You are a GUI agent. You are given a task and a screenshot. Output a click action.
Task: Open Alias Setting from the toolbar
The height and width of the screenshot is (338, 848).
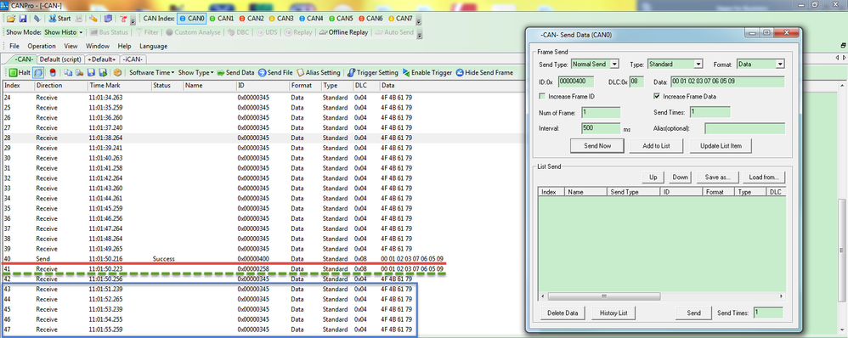(x=318, y=72)
